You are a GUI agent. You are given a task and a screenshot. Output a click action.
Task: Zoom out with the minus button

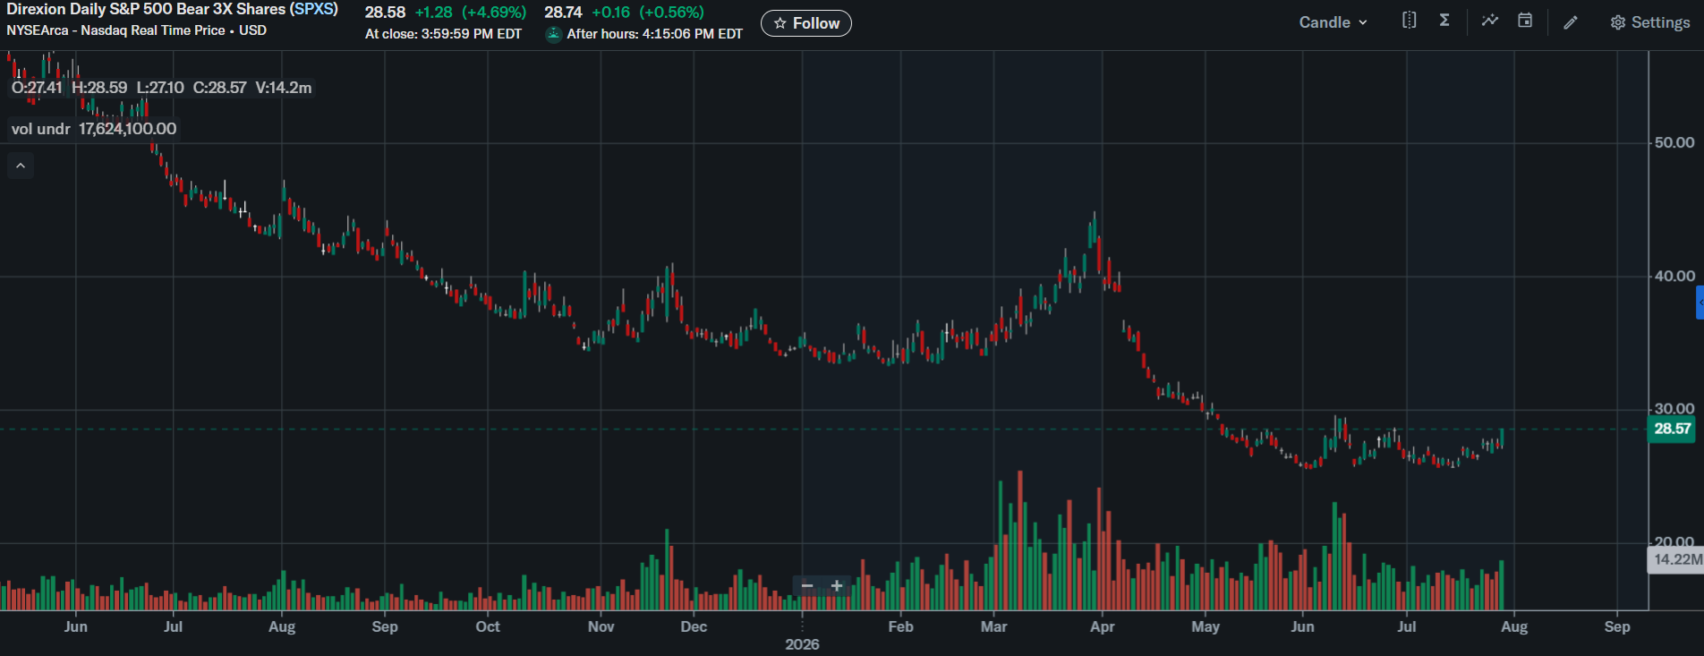pos(807,586)
